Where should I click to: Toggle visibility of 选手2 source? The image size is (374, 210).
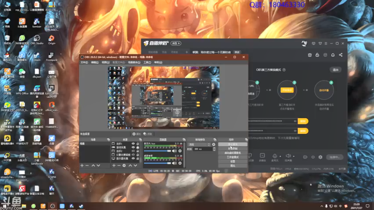(133, 151)
